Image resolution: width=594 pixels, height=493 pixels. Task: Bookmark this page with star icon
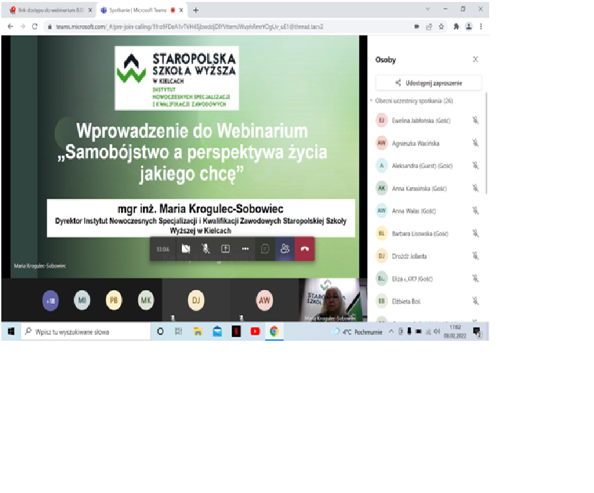pos(441,26)
